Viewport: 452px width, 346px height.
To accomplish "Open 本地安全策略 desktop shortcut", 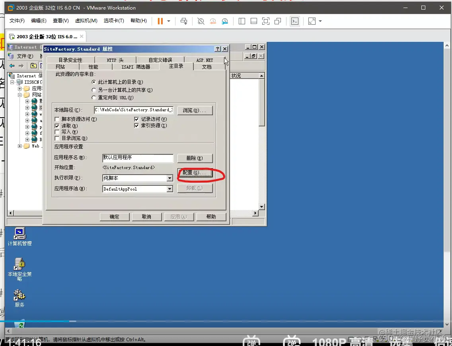I will click(19, 269).
